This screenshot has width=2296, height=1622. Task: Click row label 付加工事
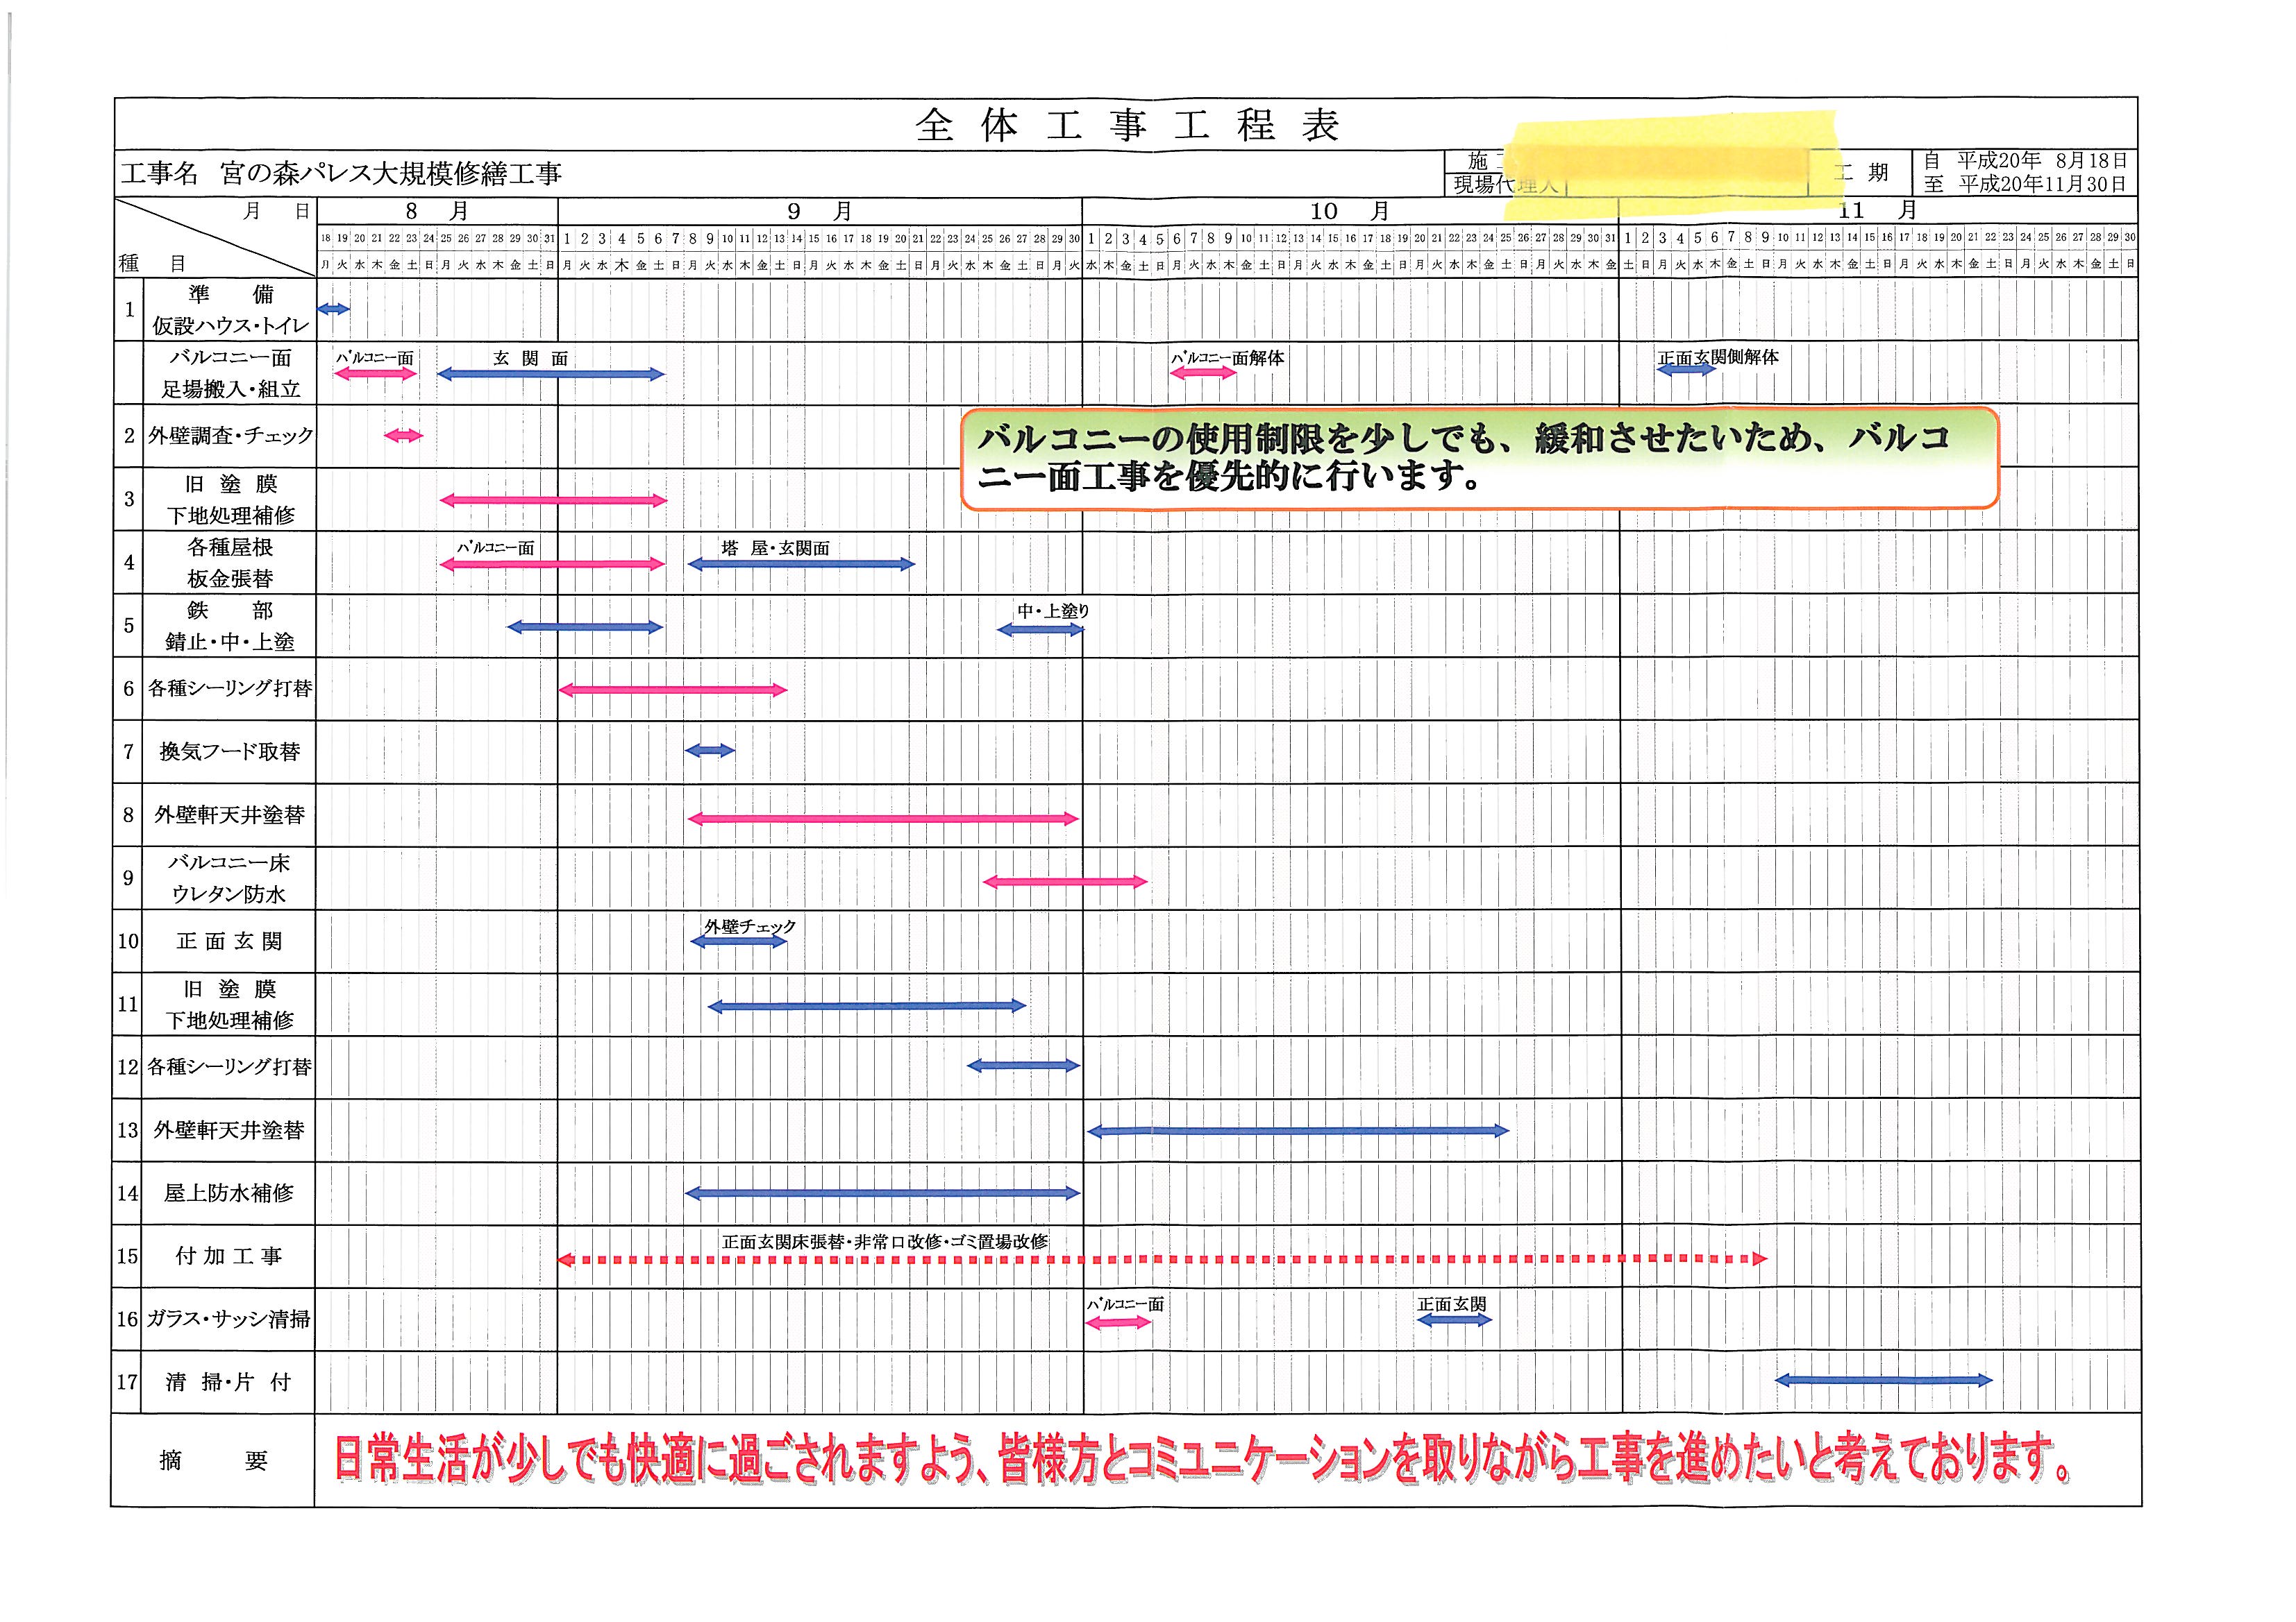tap(229, 1256)
